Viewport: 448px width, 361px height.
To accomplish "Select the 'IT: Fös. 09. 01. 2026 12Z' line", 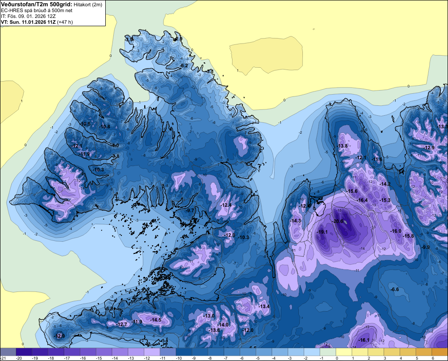I will pyautogui.click(x=28, y=16).
